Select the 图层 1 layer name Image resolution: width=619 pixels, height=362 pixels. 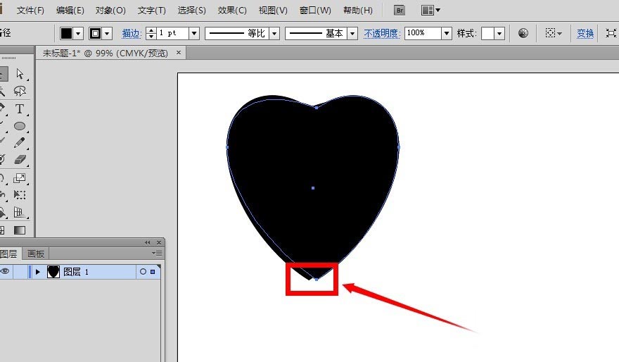(76, 272)
